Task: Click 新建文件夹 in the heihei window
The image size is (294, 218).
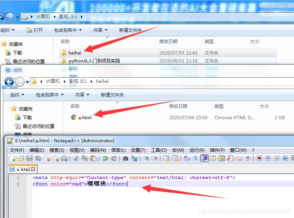Action: point(112,95)
